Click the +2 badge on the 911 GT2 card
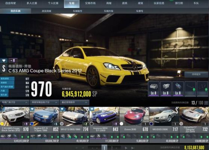This screenshot has height=150, width=209. [85, 124]
